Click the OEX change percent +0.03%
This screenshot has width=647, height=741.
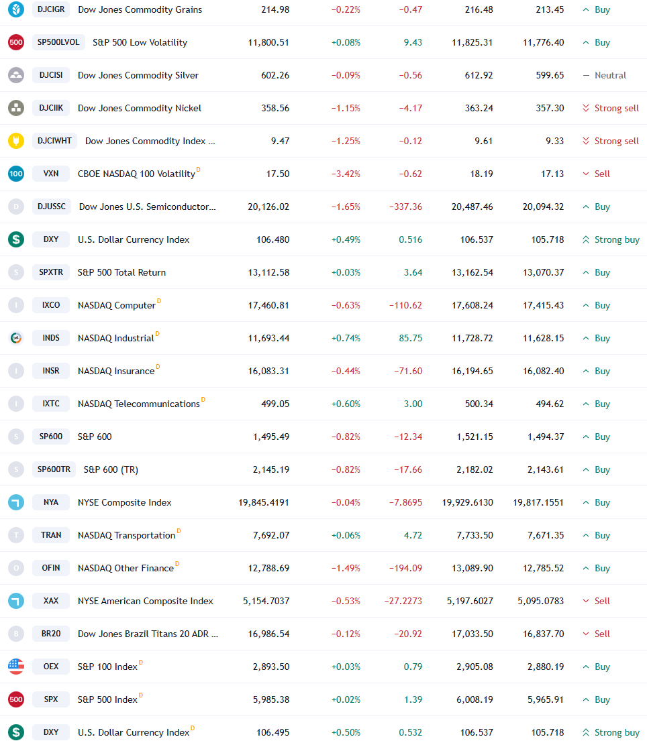(x=346, y=667)
